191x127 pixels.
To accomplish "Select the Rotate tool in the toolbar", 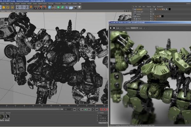I will click(x=8, y=7).
